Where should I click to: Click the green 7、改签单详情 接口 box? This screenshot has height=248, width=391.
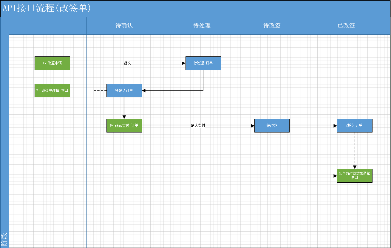52,90
